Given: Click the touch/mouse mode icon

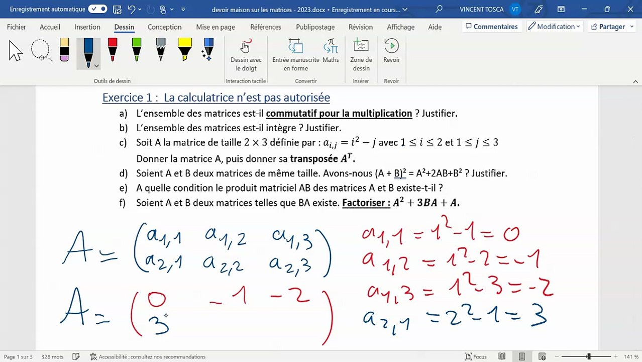Looking at the screenshot, I should click(163, 9).
